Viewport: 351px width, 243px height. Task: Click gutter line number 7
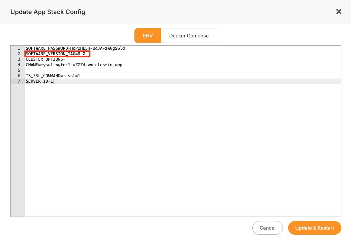19,81
